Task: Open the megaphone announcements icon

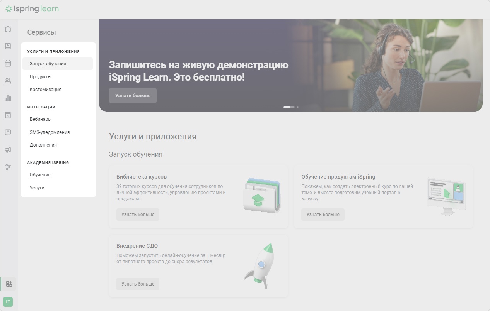Action: (8, 150)
